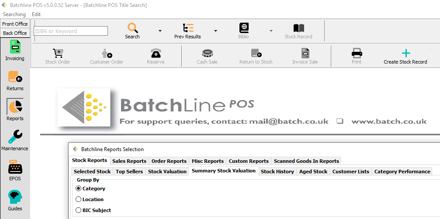Switch to Front Office tab

click(15, 24)
